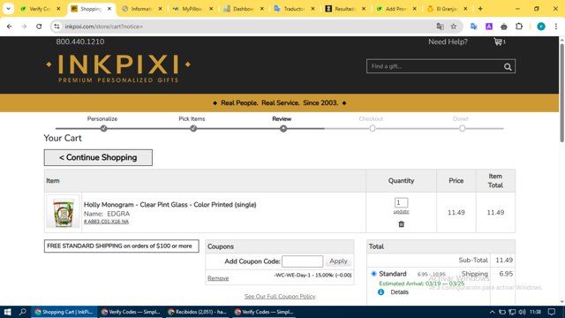Click the quantity input box
Screen dimensions: 565x318
click(x=401, y=202)
